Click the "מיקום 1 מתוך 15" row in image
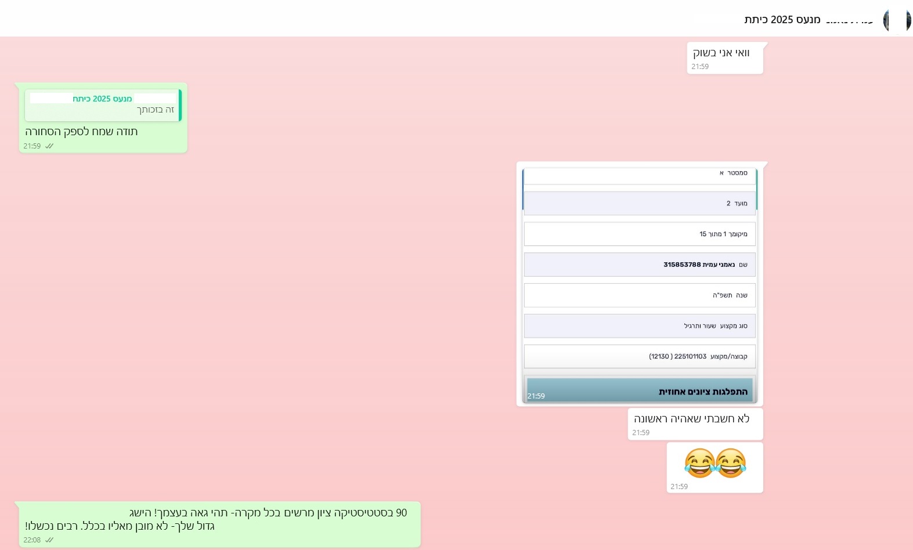Screen dimensions: 913x550 640,234
